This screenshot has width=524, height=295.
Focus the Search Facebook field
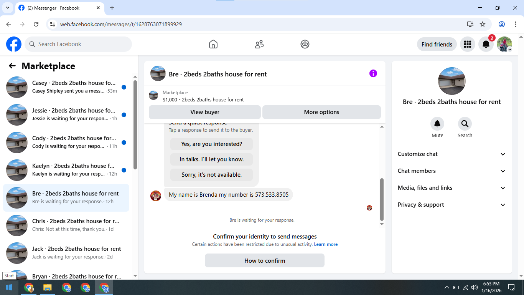(78, 44)
